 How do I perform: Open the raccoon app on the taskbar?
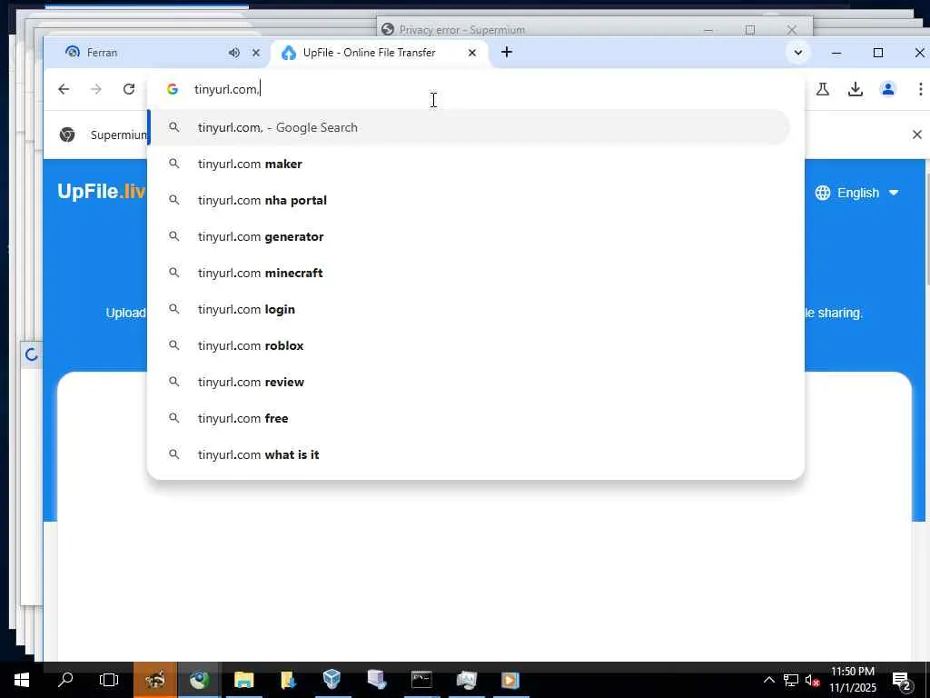pos(154,680)
